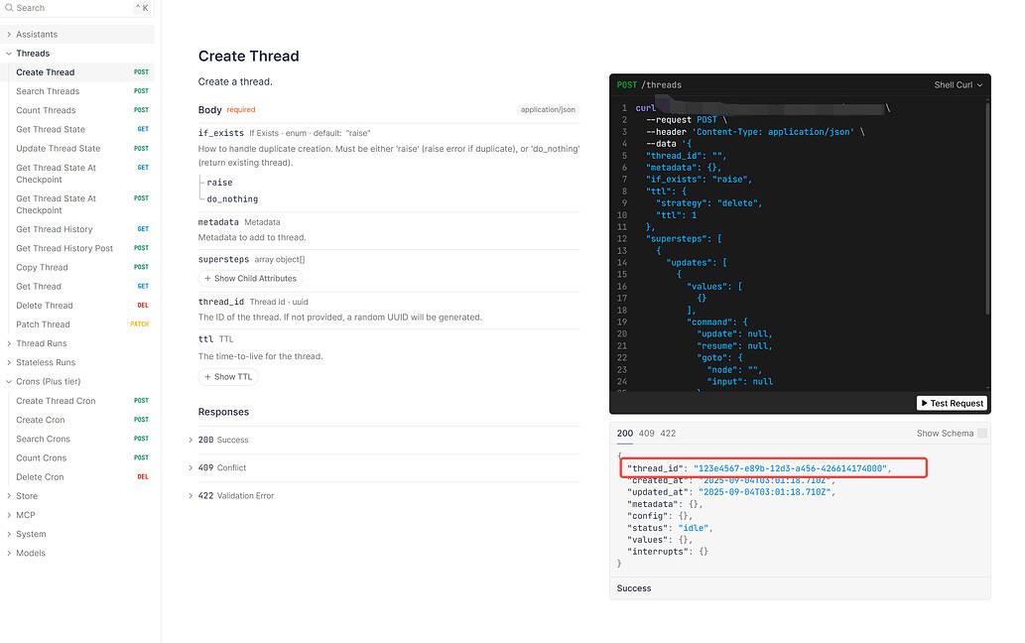Expand the 409 Conflict response details
The width and height of the screenshot is (1025, 643).
pyautogui.click(x=222, y=467)
